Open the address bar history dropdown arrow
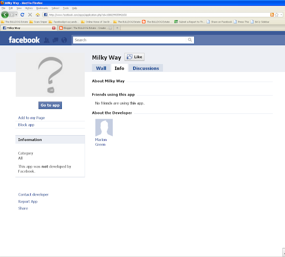Viewport: 285px width, 257px height. pyautogui.click(x=281, y=15)
